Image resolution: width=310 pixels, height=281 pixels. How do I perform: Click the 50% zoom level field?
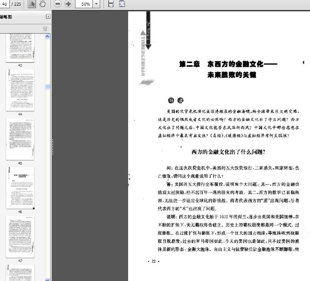coord(84,4)
